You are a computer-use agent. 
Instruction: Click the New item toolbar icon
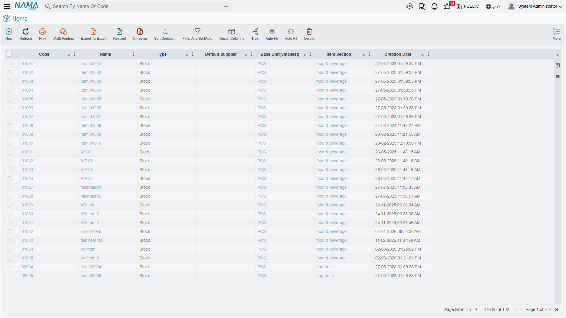pos(9,34)
